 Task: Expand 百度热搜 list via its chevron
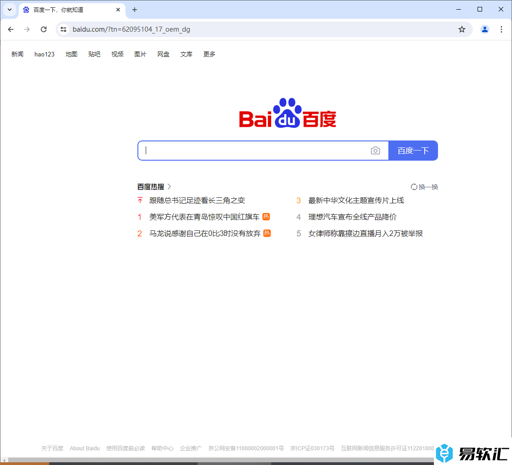[x=169, y=186]
